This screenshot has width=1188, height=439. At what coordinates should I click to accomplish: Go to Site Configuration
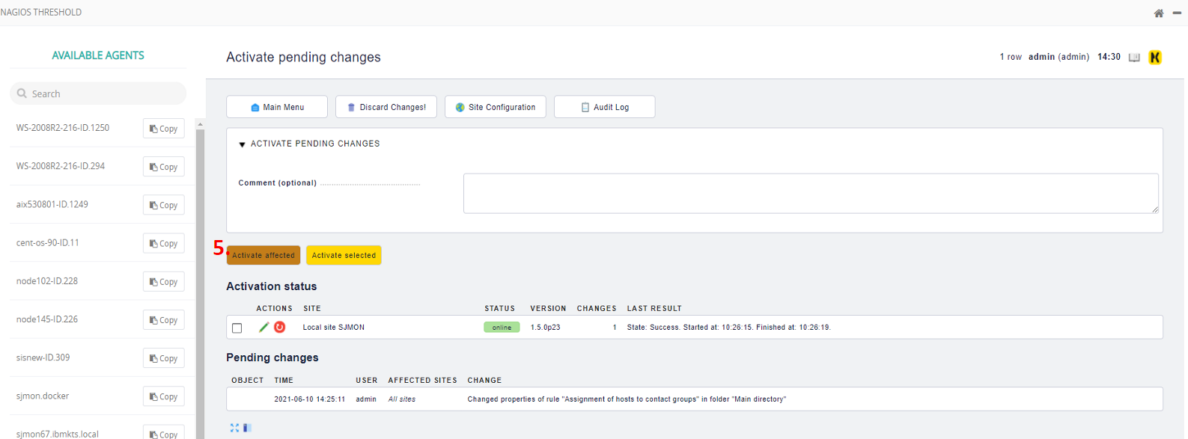click(495, 107)
